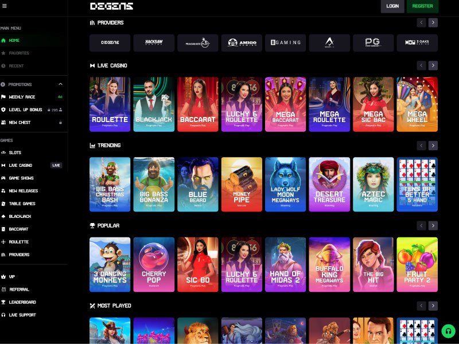459x344 pixels.
Task: Click the DEGENS logo in header
Action: pos(111,6)
